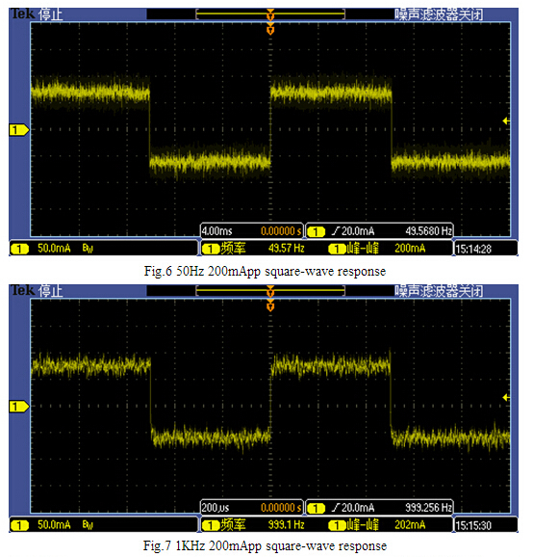This screenshot has height=557, width=533.
Task: Click the Bw bandwidth limit icon in Fig.6 scope
Action: click(x=88, y=249)
